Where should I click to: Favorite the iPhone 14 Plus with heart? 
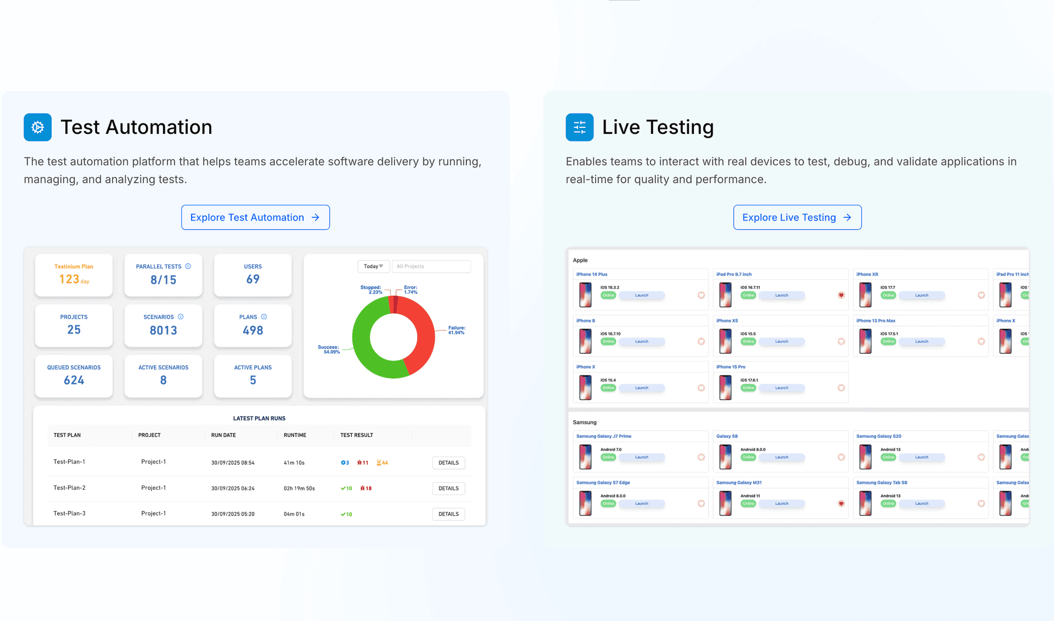pos(701,295)
